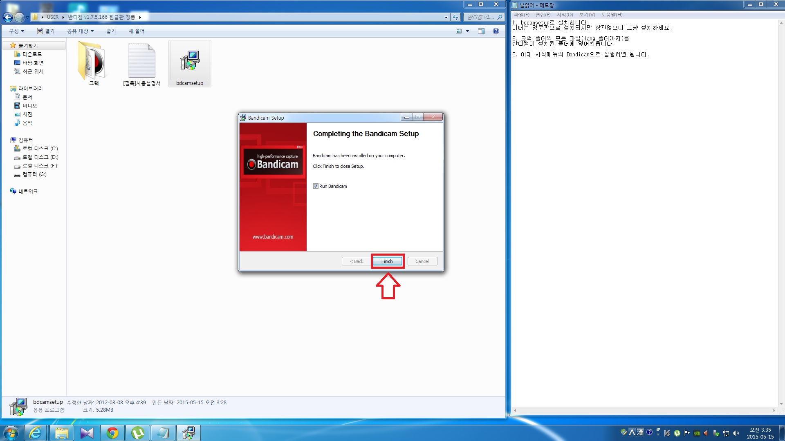
Task: Click the volume speaker tray icon
Action: tap(736, 433)
